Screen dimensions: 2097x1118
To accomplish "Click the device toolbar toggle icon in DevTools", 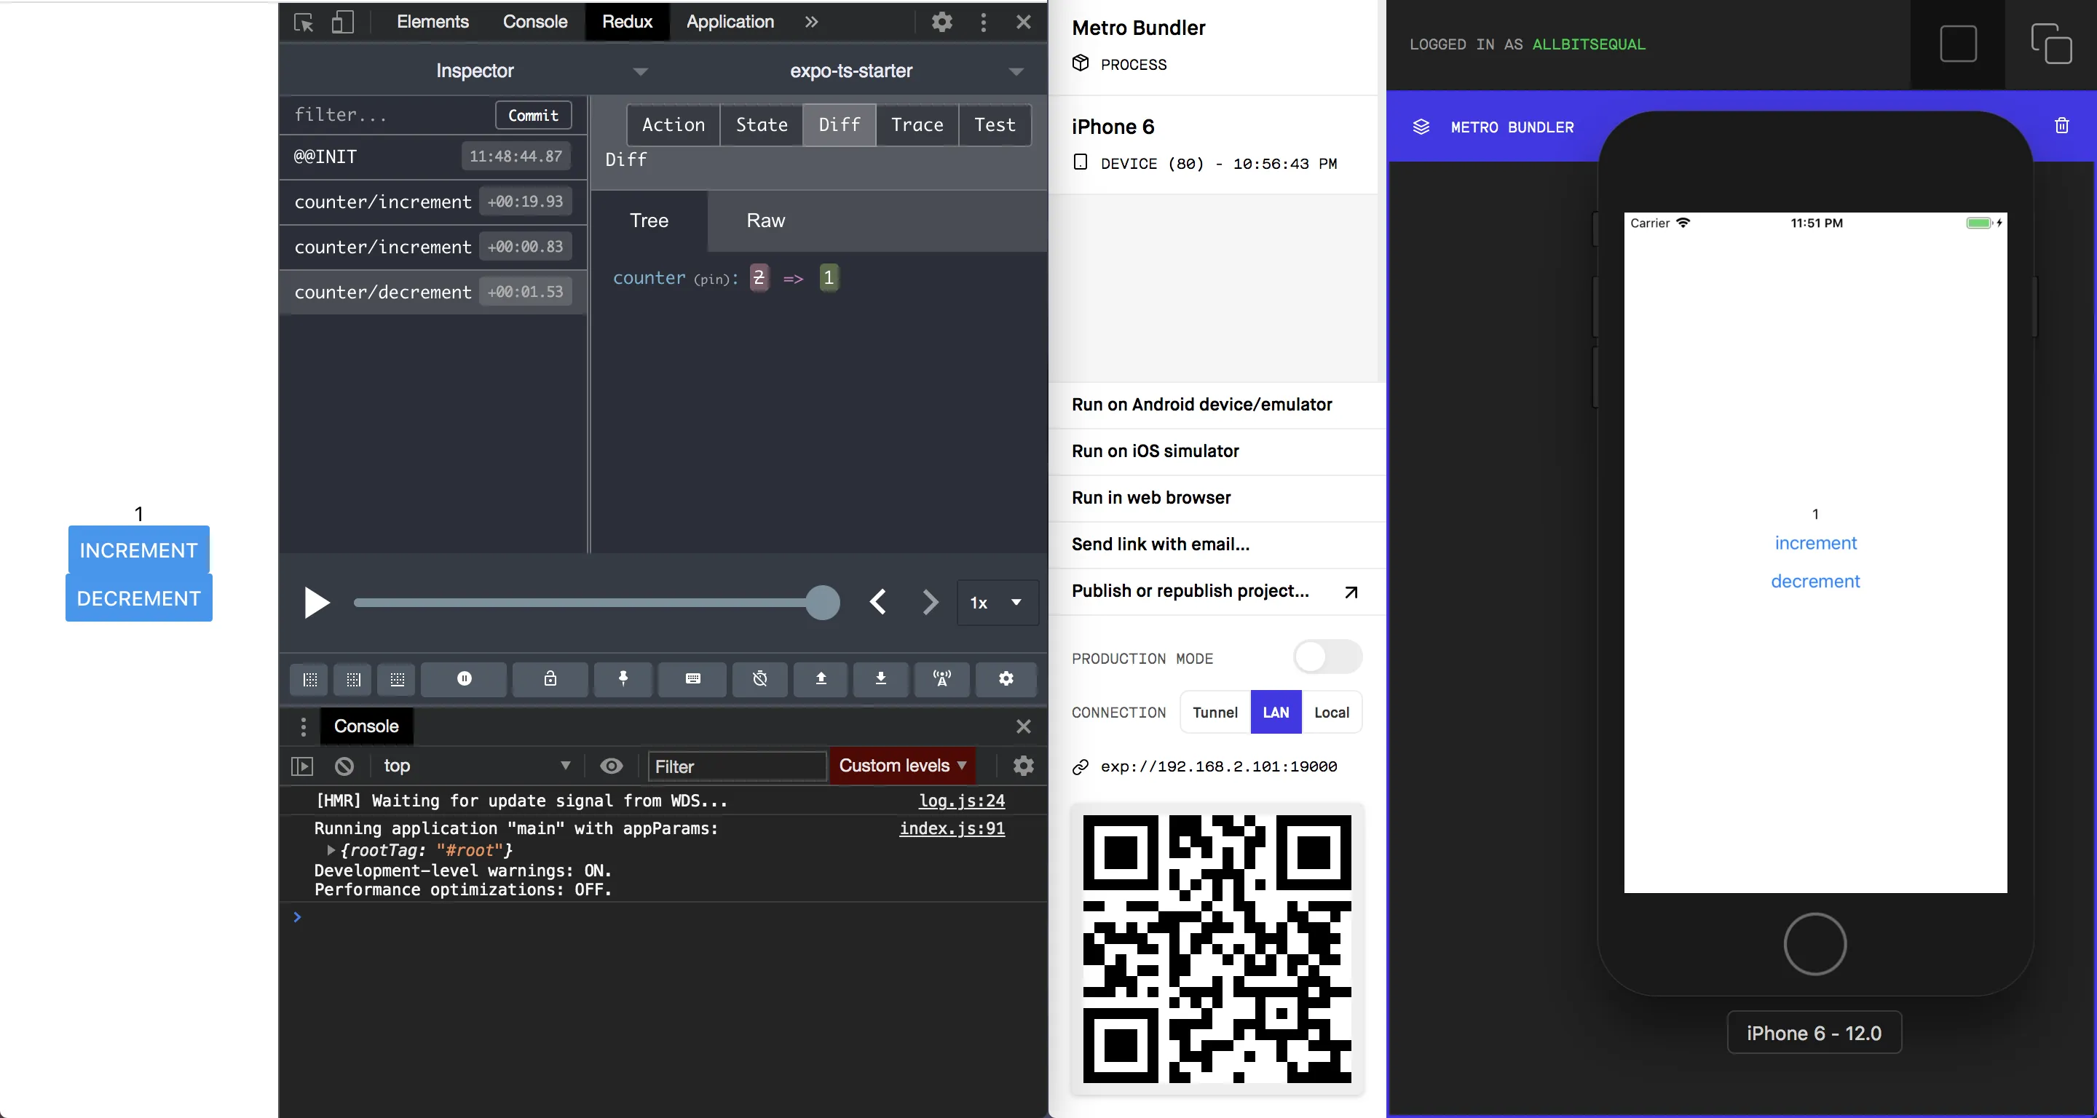I will [x=342, y=22].
